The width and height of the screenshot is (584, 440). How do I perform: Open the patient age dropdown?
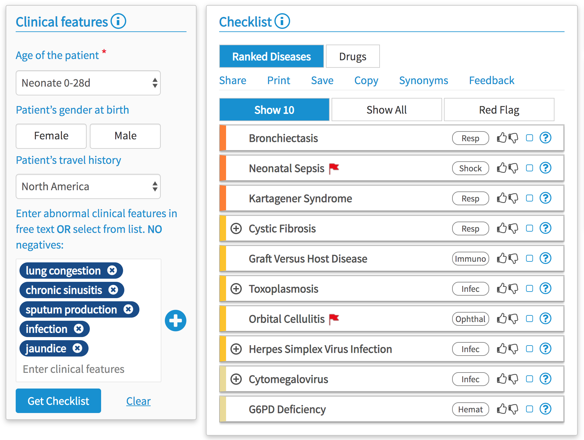[x=88, y=83]
